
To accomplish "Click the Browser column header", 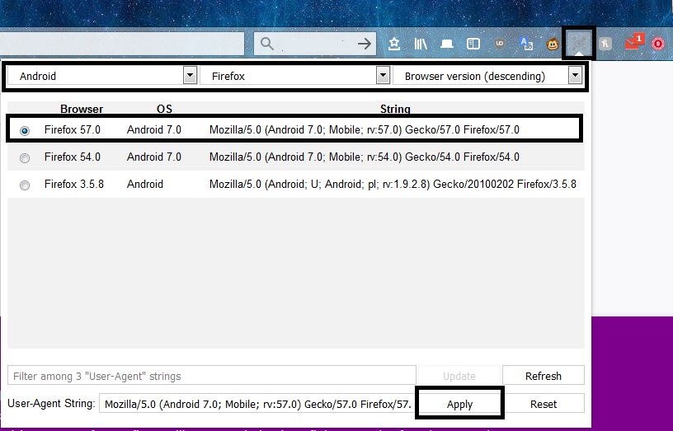I will pyautogui.click(x=82, y=109).
